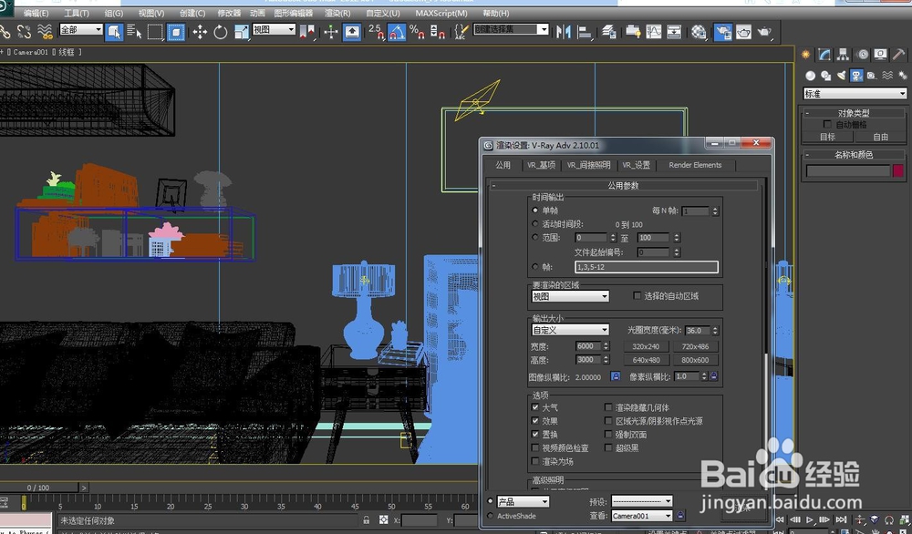Viewport: 912px width, 534px height.
Task: Open the 视图 render area dropdown
Action: [x=570, y=296]
